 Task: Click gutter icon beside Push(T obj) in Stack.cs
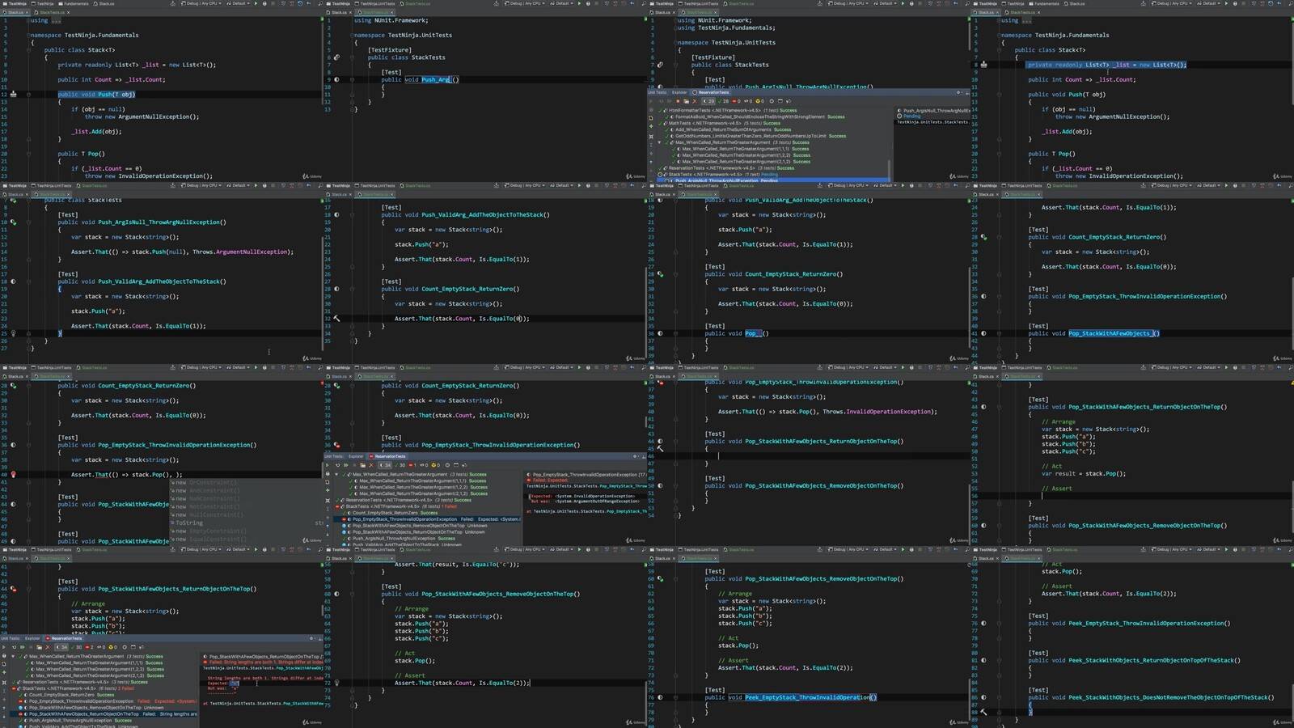(x=13, y=95)
